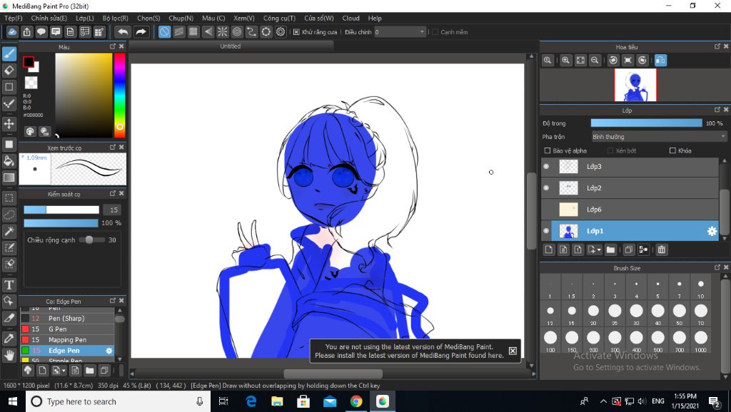Open the Lớp(L) layer menu
Image resolution: width=731 pixels, height=412 pixels.
85,18
